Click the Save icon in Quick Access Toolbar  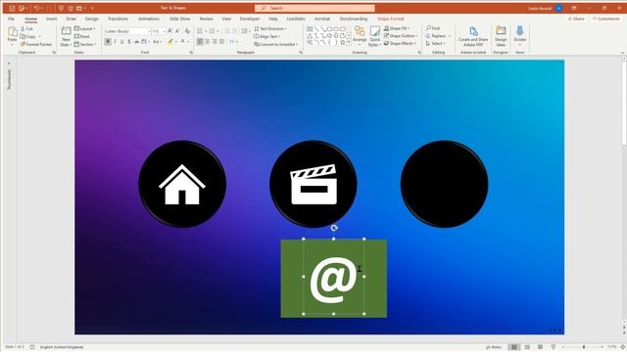coord(12,8)
